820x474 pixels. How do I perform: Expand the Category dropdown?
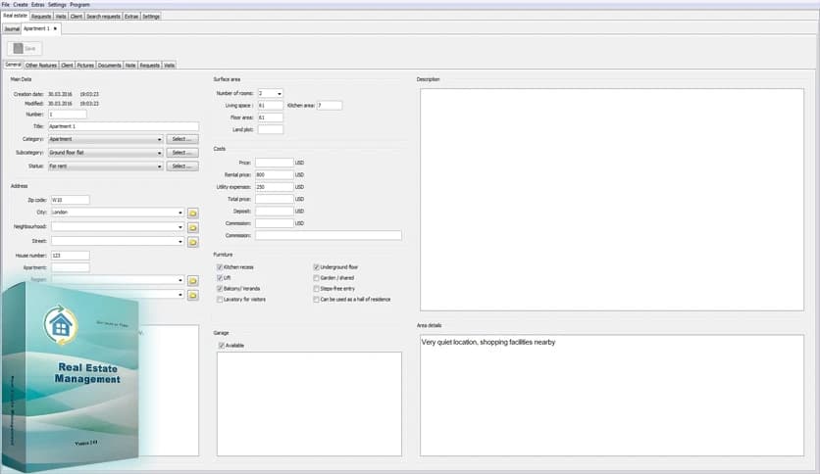[x=160, y=139]
